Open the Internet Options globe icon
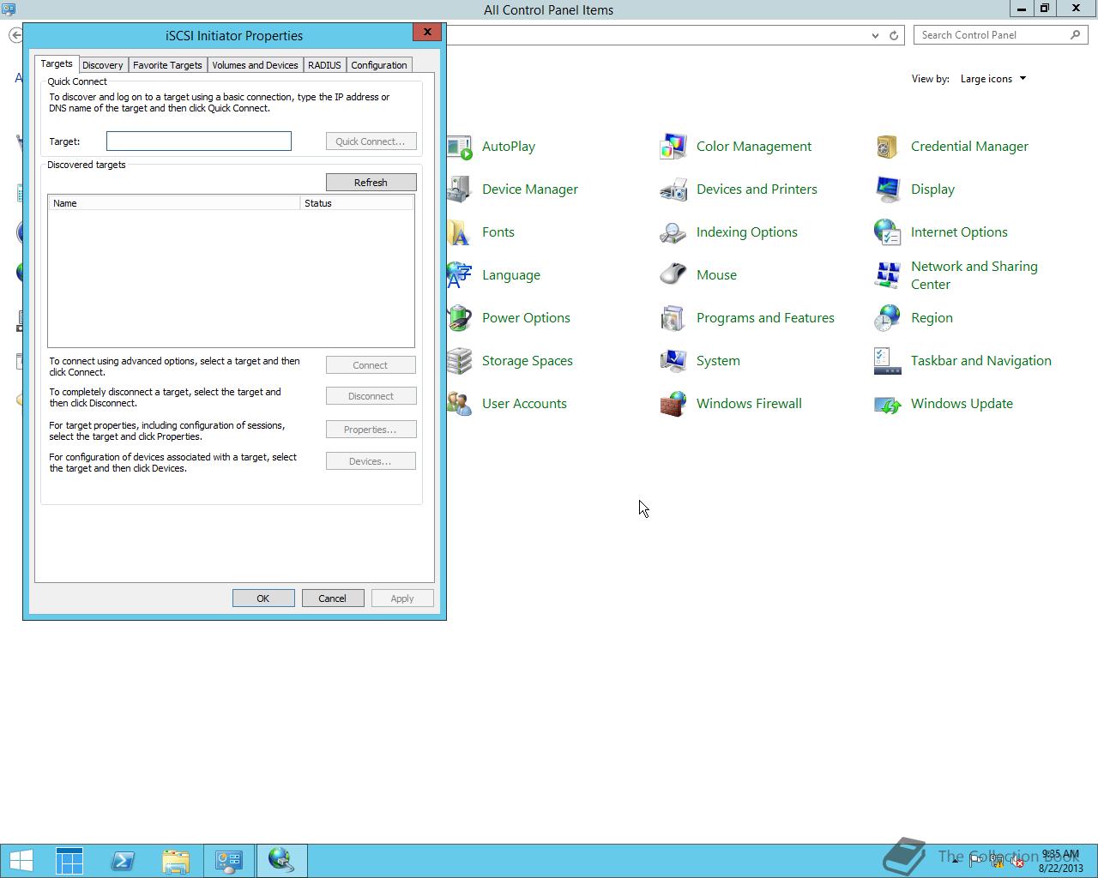 point(887,232)
